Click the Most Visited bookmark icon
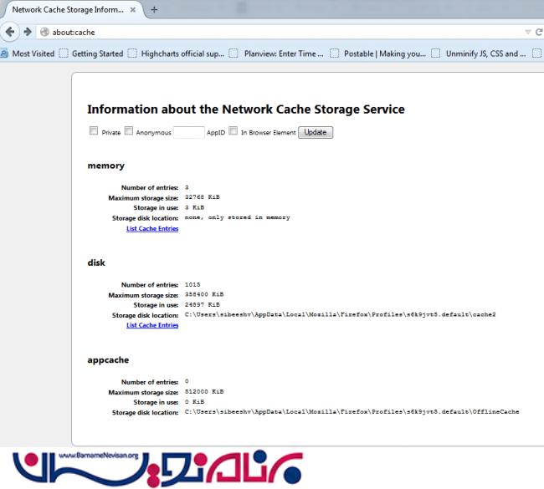Viewport: 544px width, 489px height. point(4,53)
